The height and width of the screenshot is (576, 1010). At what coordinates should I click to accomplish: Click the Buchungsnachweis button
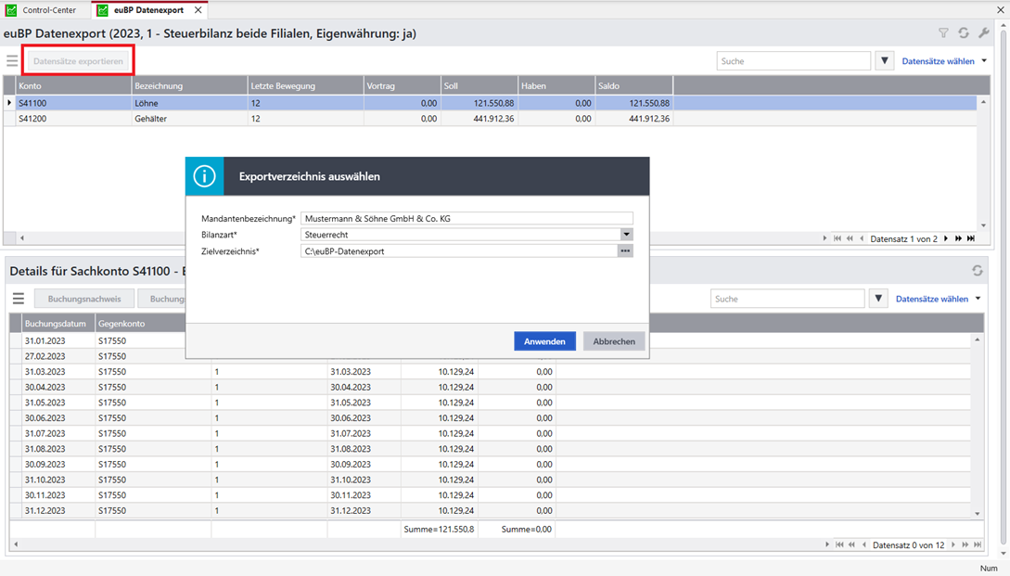click(x=84, y=299)
